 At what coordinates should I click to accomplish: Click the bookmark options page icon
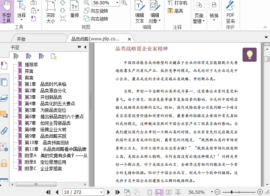[x=53, y=56]
